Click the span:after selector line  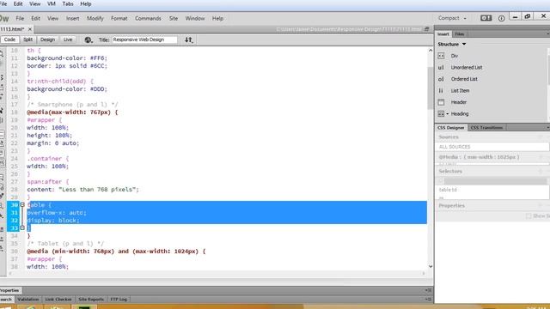pyautogui.click(x=48, y=182)
